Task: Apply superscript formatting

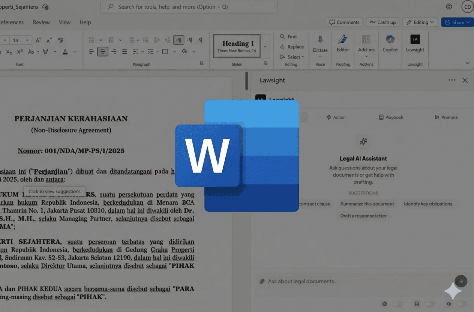Action: [19, 52]
